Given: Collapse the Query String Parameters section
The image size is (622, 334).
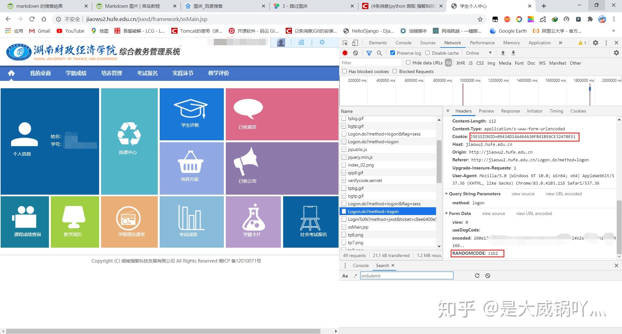Looking at the screenshot, I should (x=447, y=194).
